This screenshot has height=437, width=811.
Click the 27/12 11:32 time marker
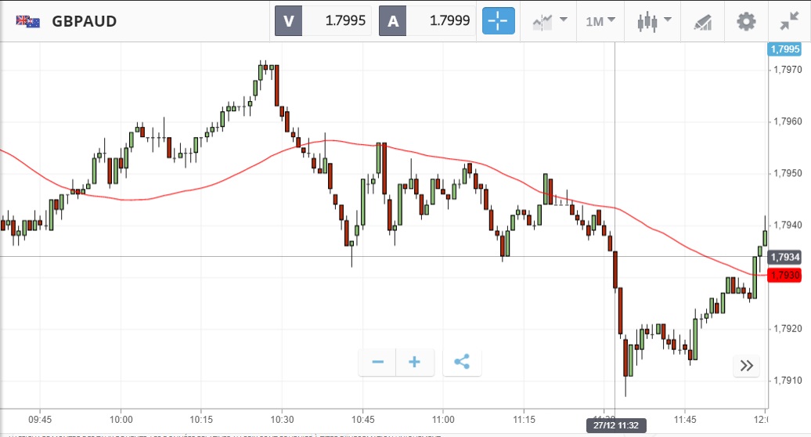[x=615, y=426]
